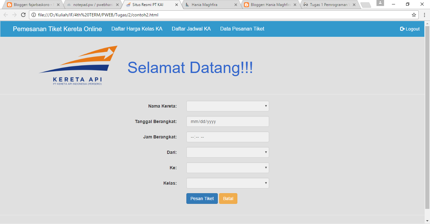Click the vertical page scrollbar
Image resolution: width=430 pixels, height=224 pixels.
click(427, 117)
